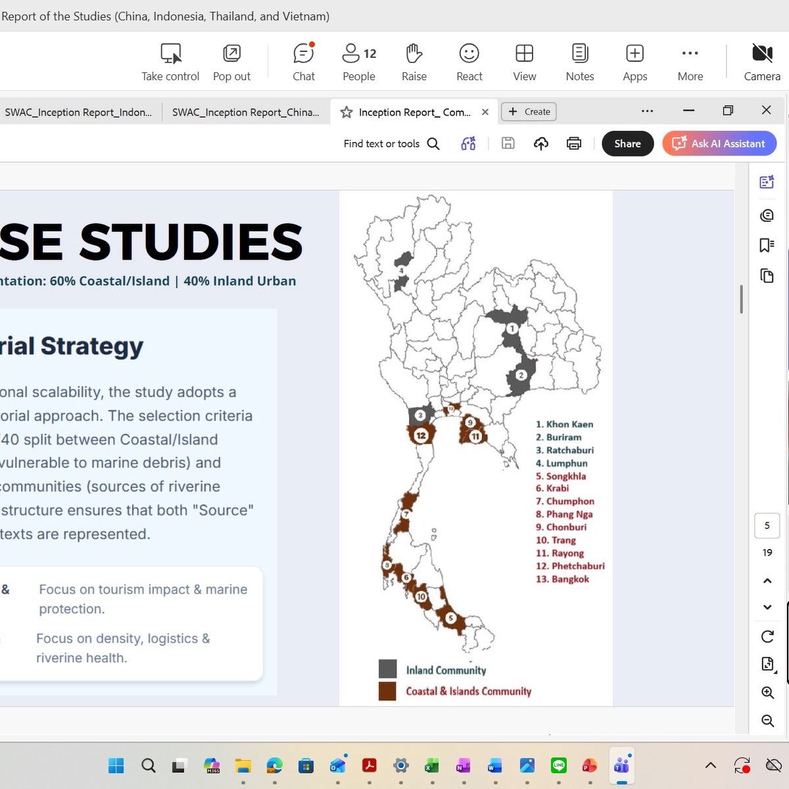The image size is (789, 789).
Task: Click the Ask AI Assistant button
Action: point(719,143)
